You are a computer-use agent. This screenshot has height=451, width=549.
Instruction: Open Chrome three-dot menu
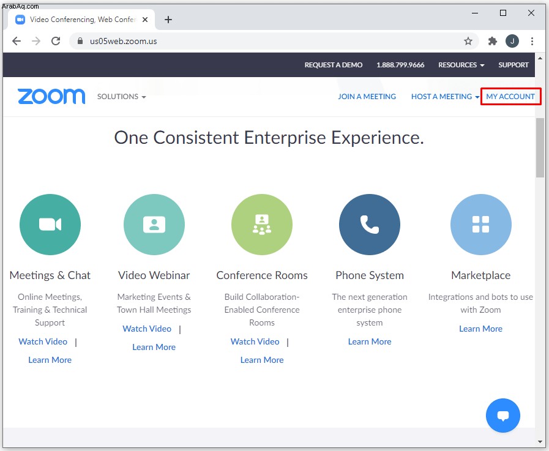click(532, 42)
